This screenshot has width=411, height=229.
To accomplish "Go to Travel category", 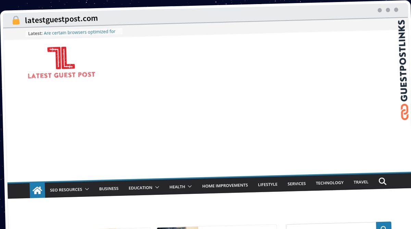I will tap(361, 182).
